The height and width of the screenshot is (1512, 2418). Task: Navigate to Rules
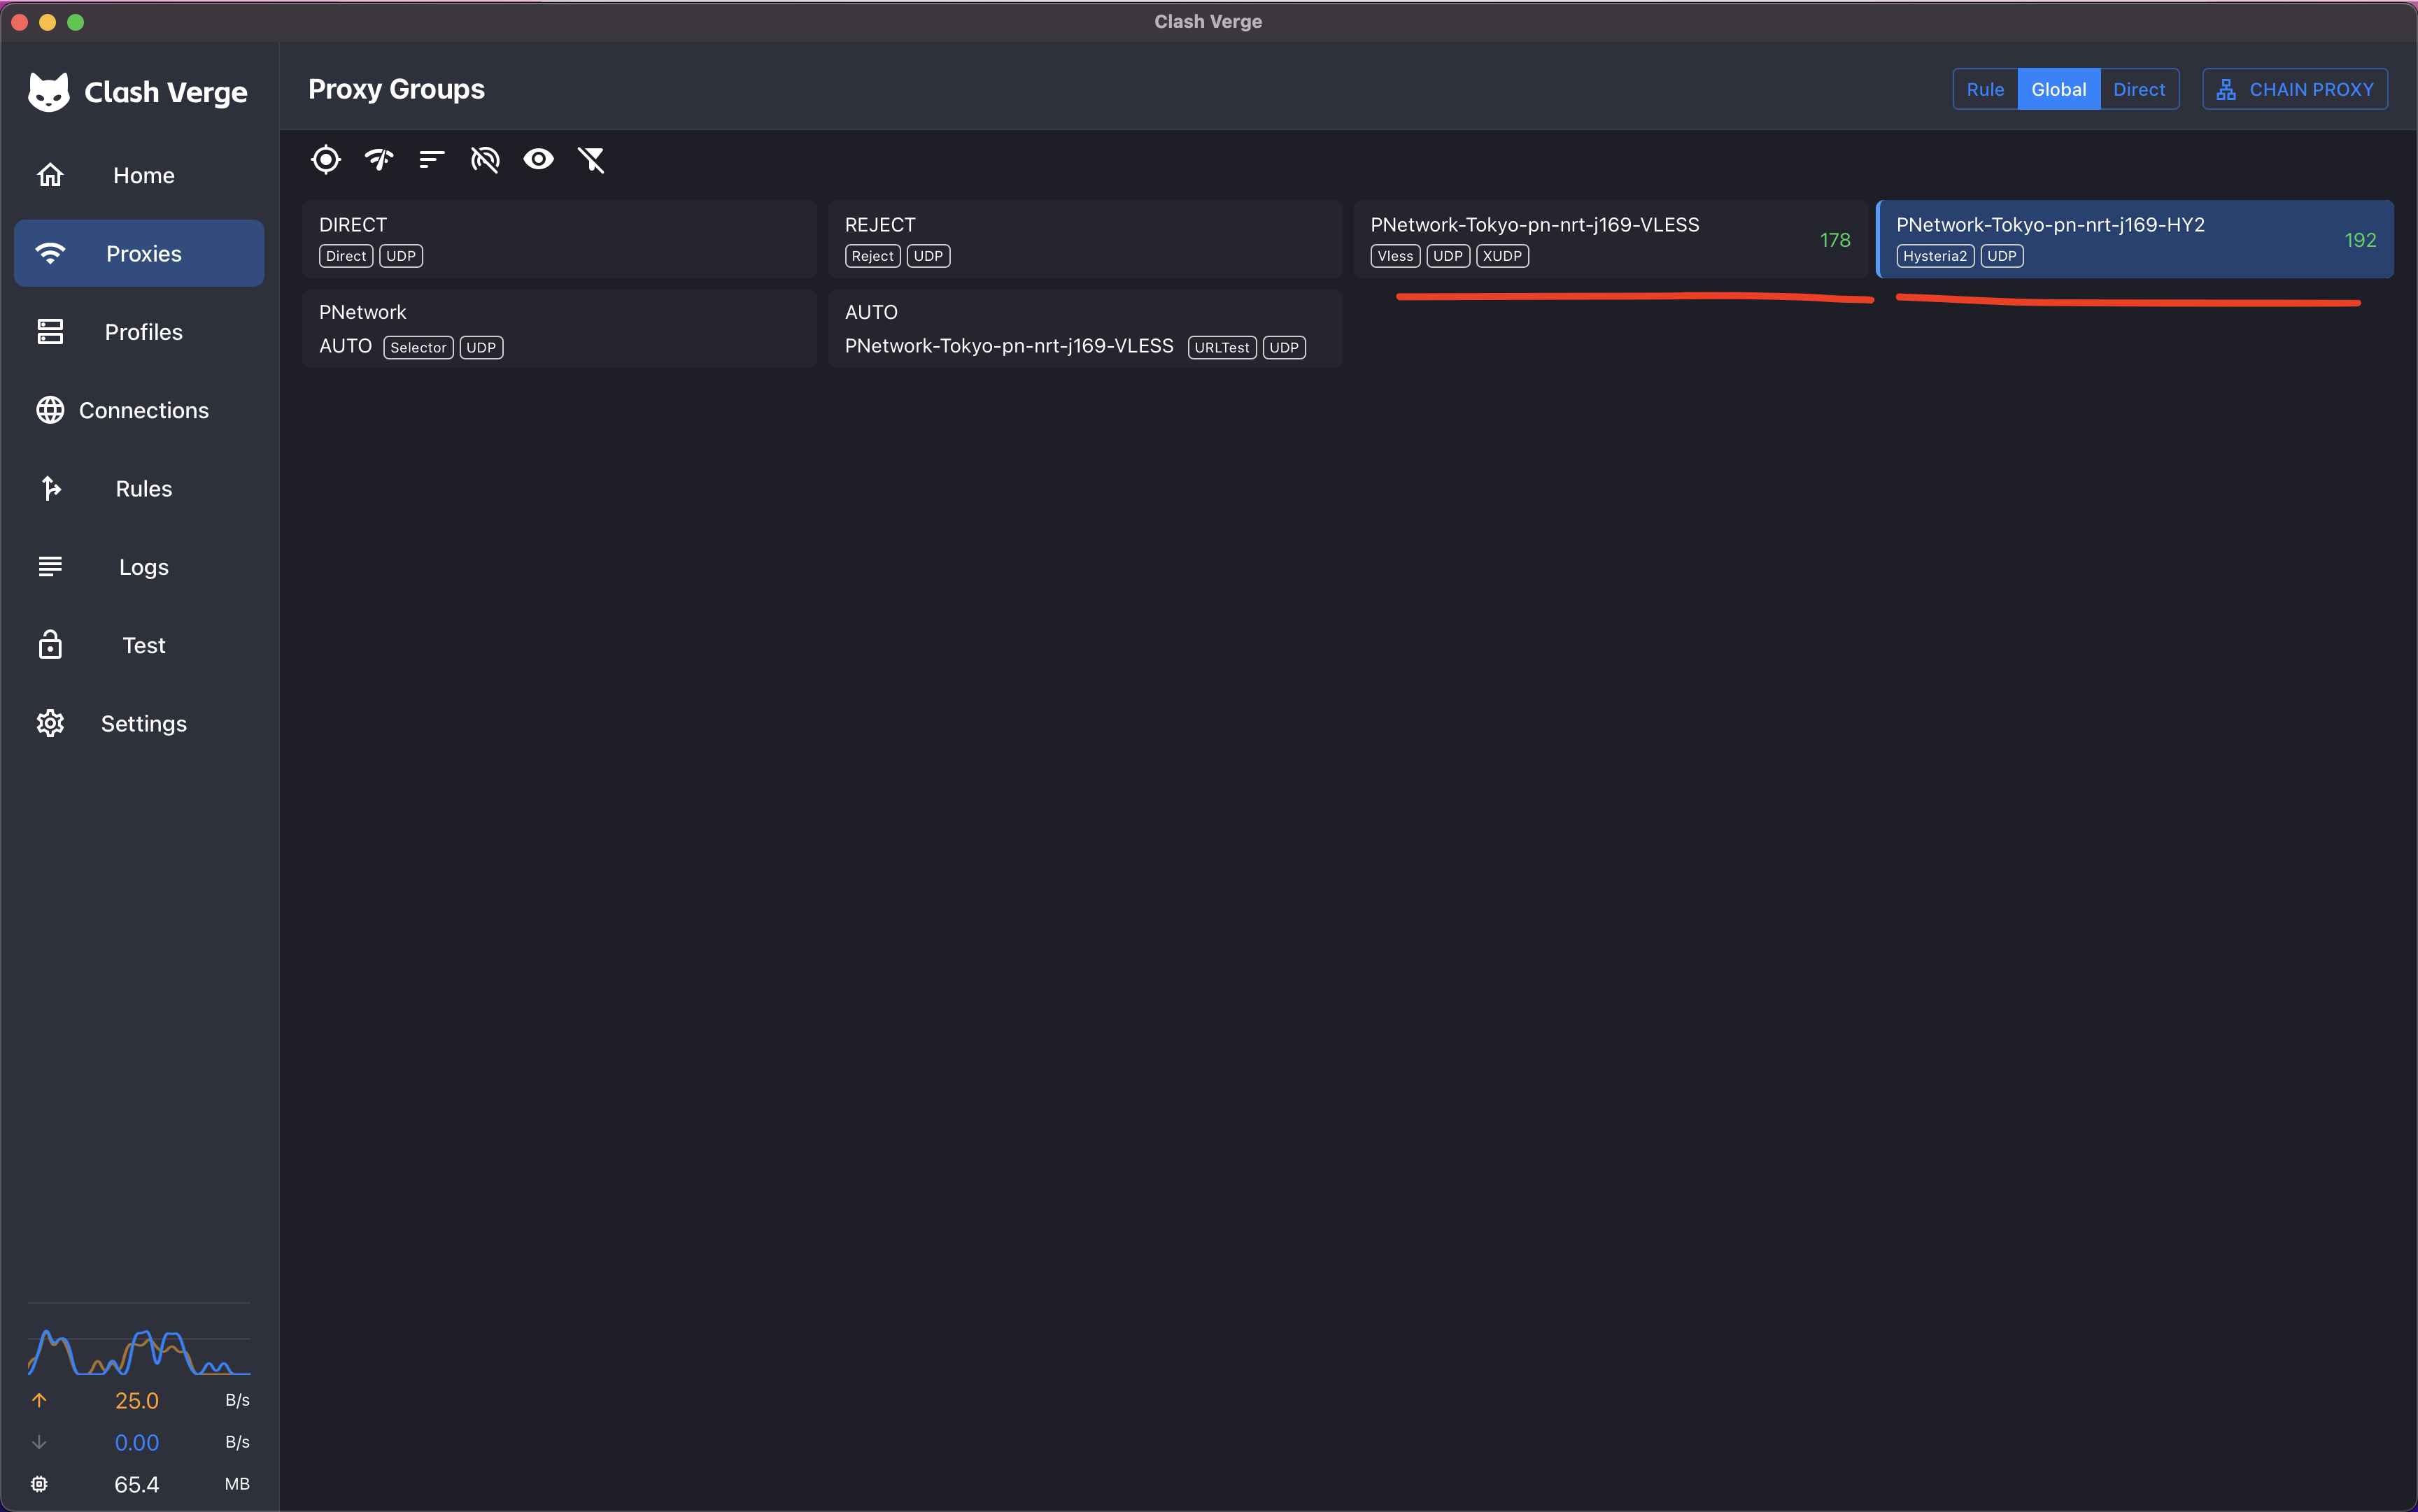(139, 488)
